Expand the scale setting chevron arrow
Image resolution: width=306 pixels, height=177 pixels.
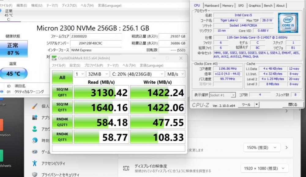tap(286, 148)
